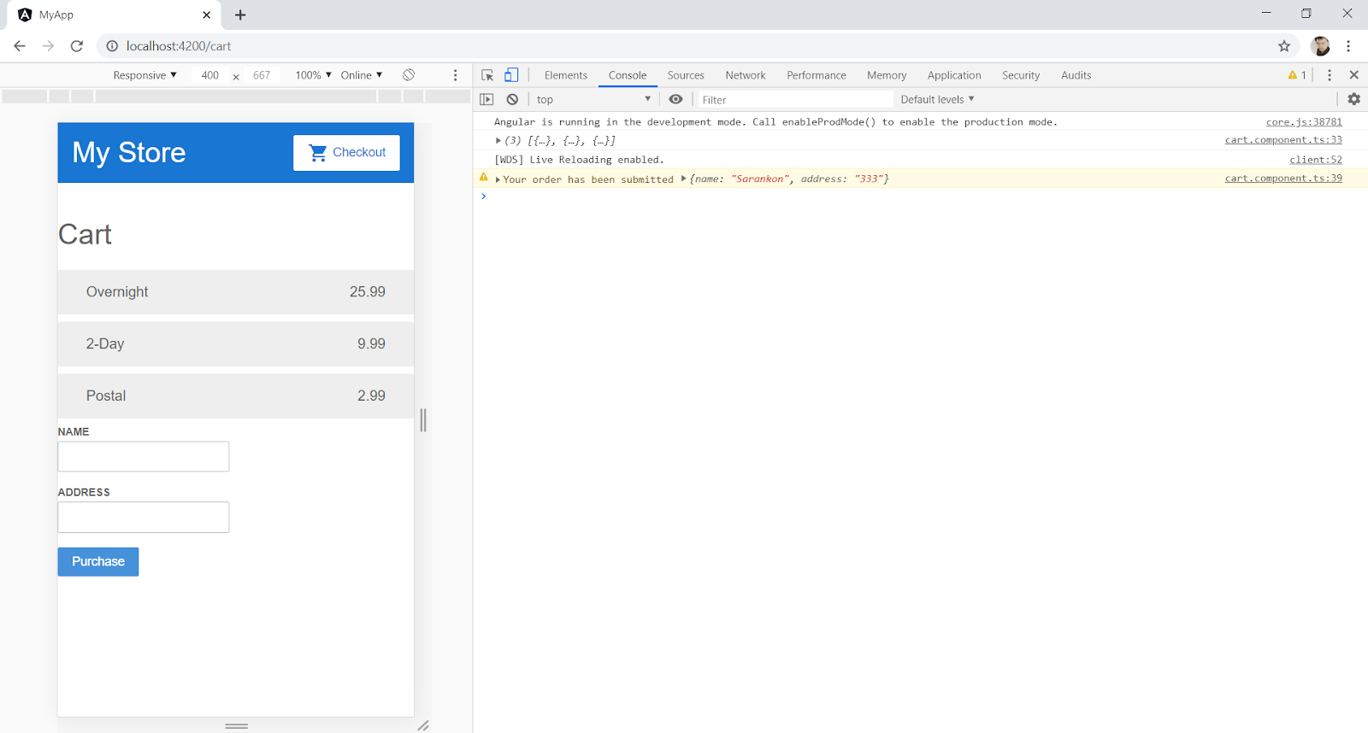Click the rotate device icon

click(409, 75)
